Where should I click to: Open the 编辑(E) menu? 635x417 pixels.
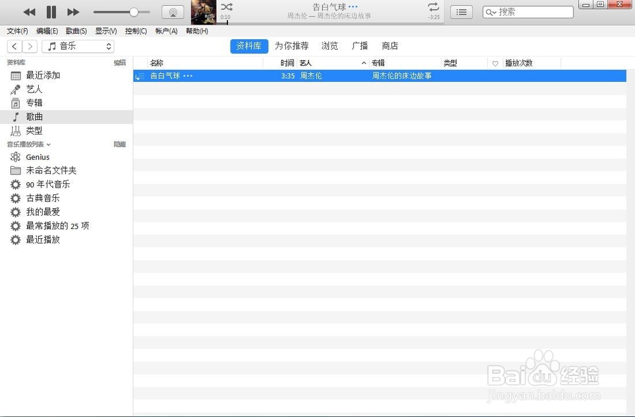[47, 31]
